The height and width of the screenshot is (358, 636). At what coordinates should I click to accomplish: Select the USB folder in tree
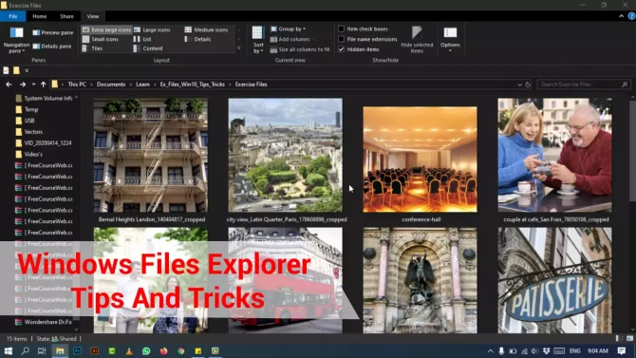(29, 121)
